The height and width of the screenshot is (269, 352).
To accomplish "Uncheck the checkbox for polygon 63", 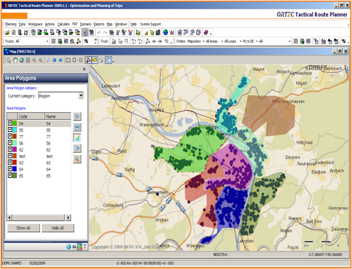I will [x=10, y=162].
